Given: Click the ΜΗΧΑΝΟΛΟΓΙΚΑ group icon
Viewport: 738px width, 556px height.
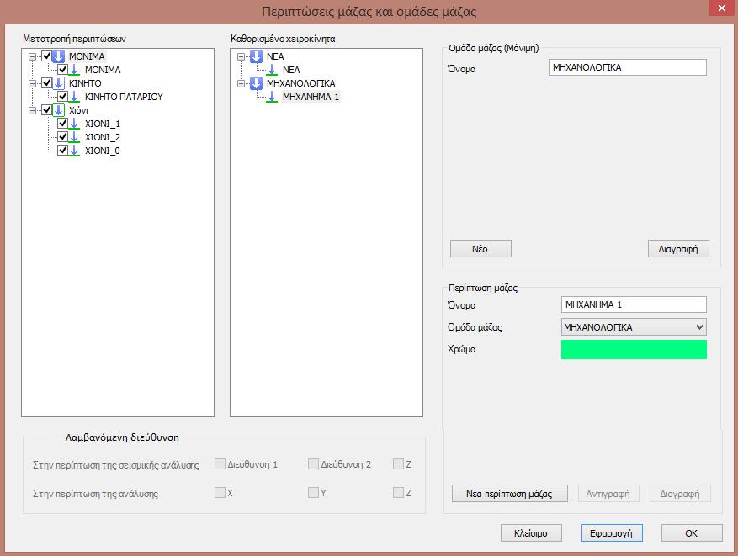Looking at the screenshot, I should pyautogui.click(x=256, y=84).
